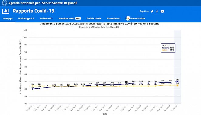201x115 pixels.
Task: Select the Italia 25% yellow data point
Action: [177, 85]
